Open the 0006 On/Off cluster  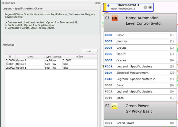pos(140,54)
